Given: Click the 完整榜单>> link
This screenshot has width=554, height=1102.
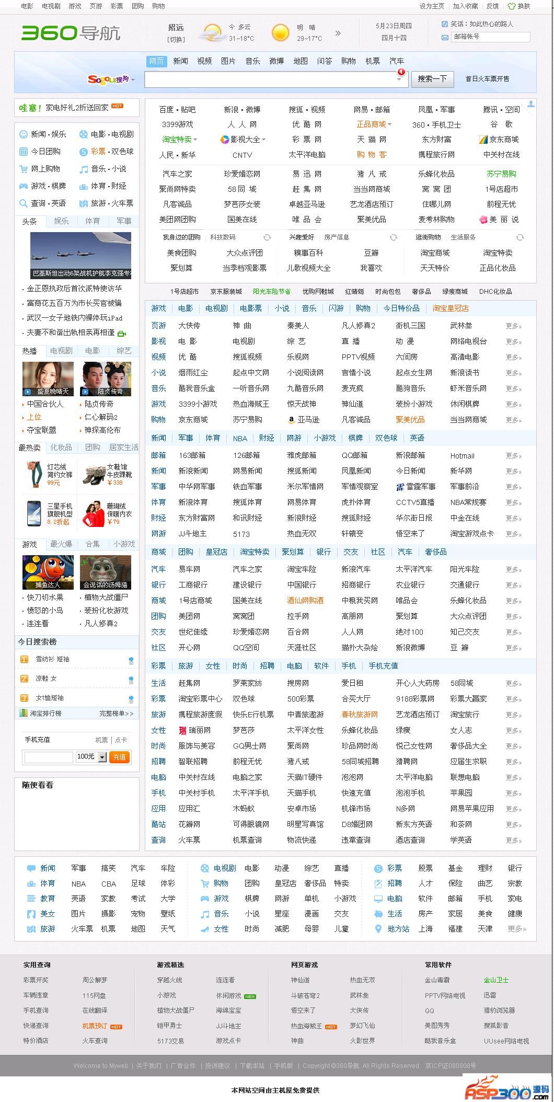Looking at the screenshot, I should [x=117, y=713].
